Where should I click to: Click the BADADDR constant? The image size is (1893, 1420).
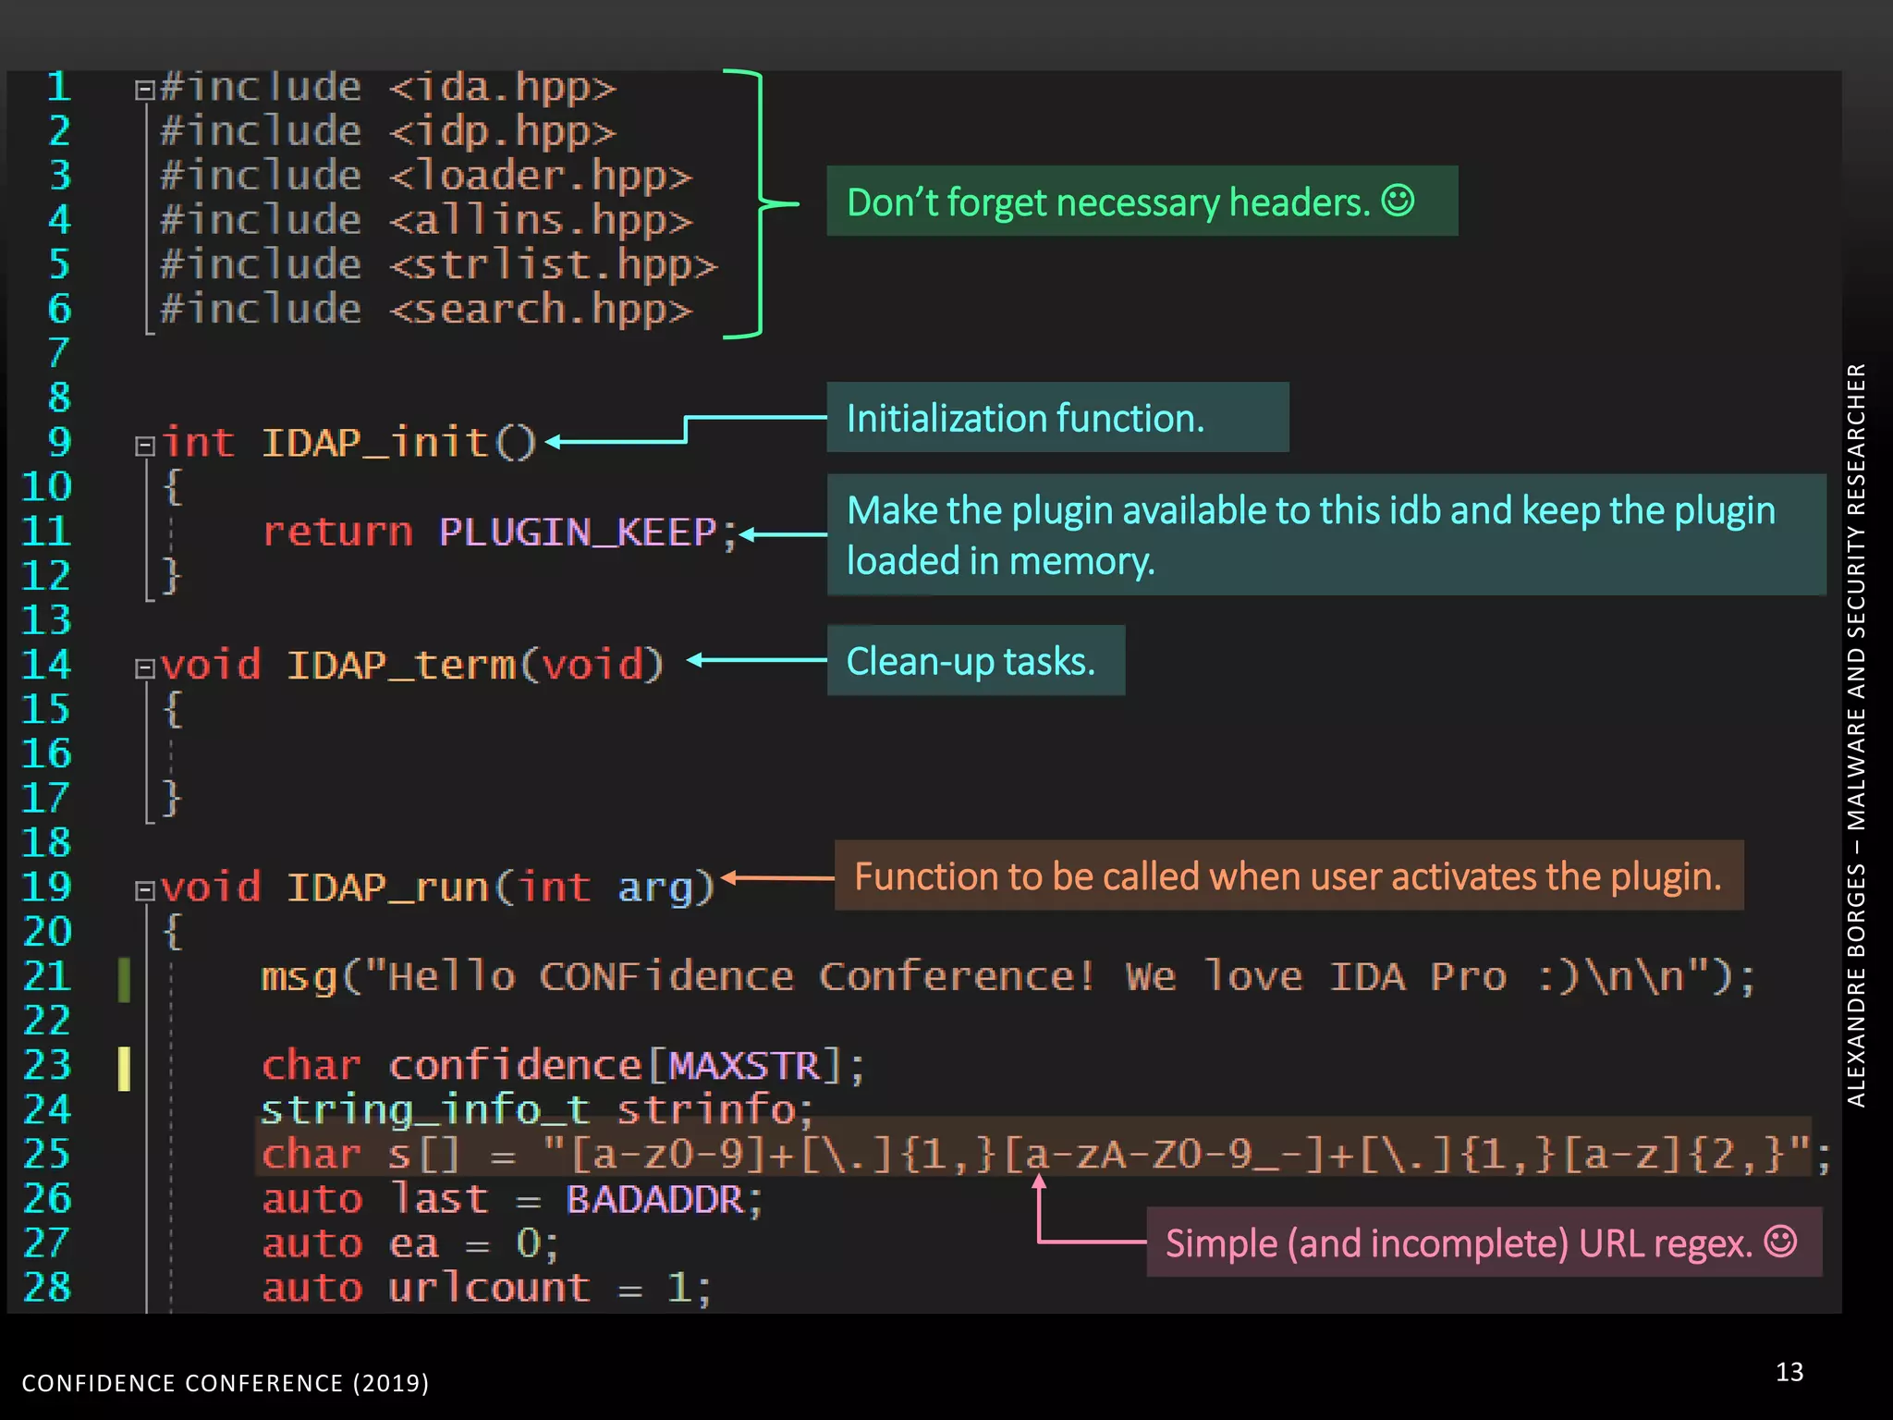click(x=655, y=1199)
